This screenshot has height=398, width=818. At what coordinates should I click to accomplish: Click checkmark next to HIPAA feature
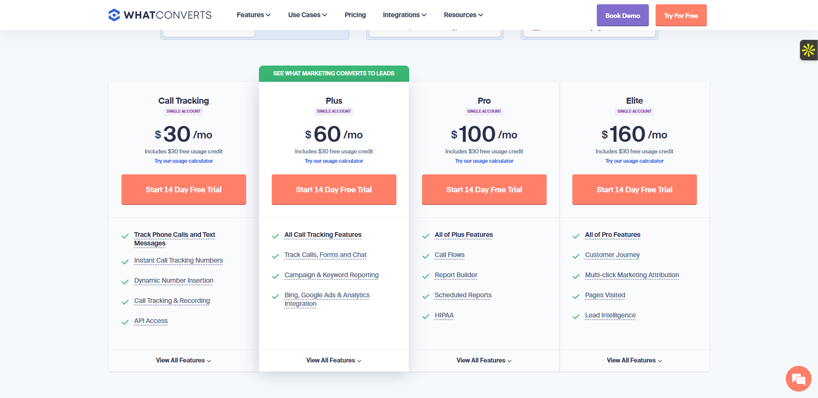426,317
